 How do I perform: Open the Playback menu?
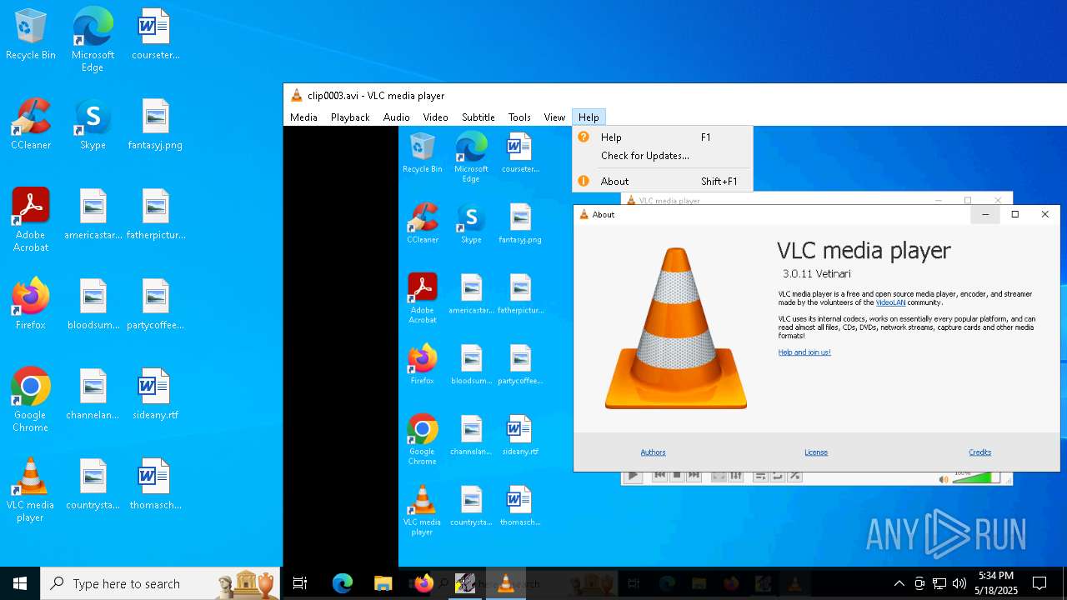click(x=350, y=117)
